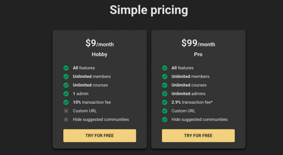Click the check icon next to Hobby Unlimited members

(66, 77)
